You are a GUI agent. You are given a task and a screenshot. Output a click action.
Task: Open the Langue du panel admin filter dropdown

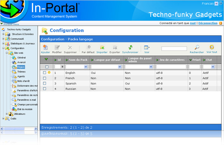[151, 67]
